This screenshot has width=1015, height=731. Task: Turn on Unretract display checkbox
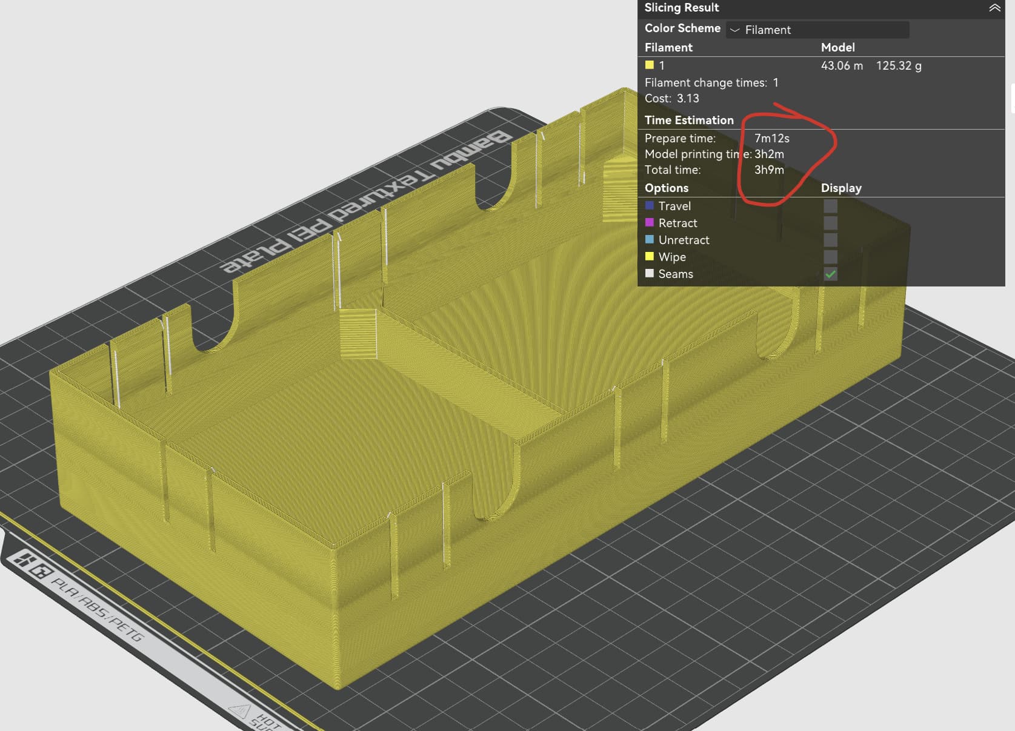[x=830, y=240]
